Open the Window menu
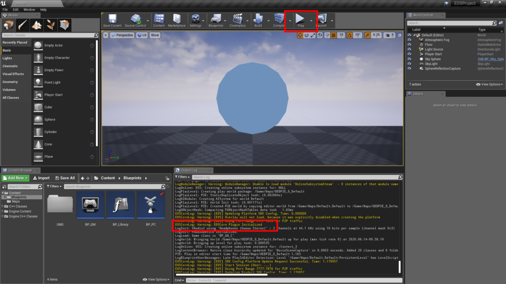506x284 pixels. [29, 10]
